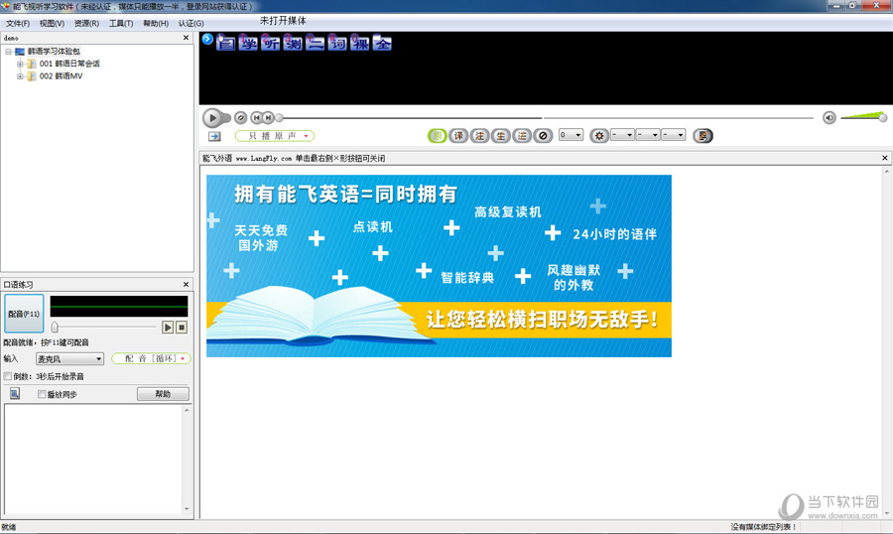Open the gear settings button in player bar
The image size is (893, 534).
click(599, 136)
